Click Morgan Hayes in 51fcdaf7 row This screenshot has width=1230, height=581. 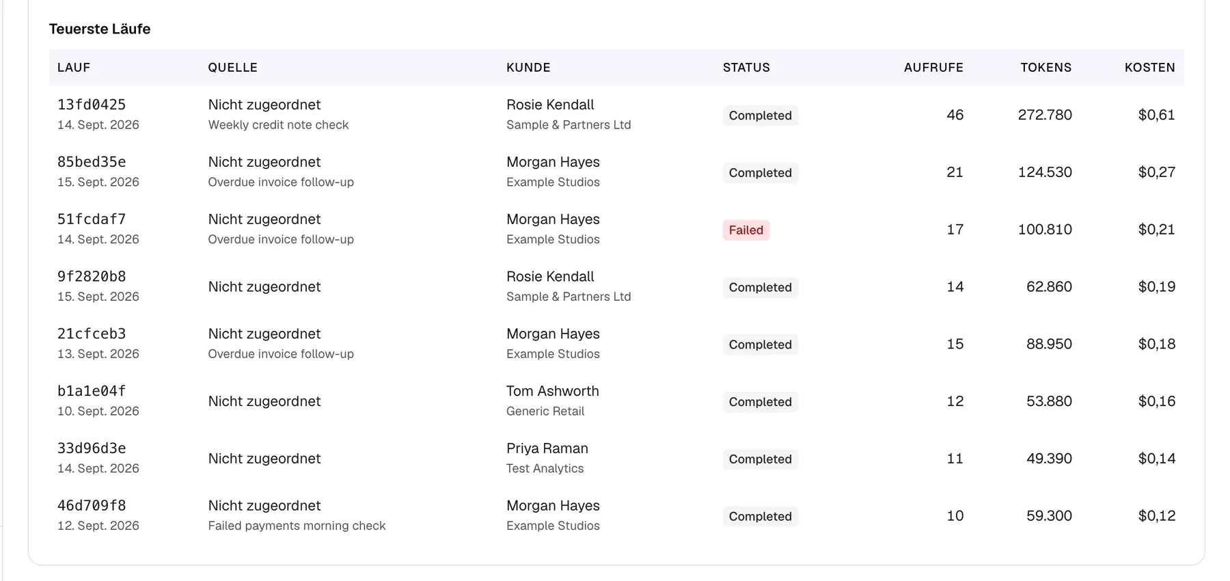(x=553, y=219)
